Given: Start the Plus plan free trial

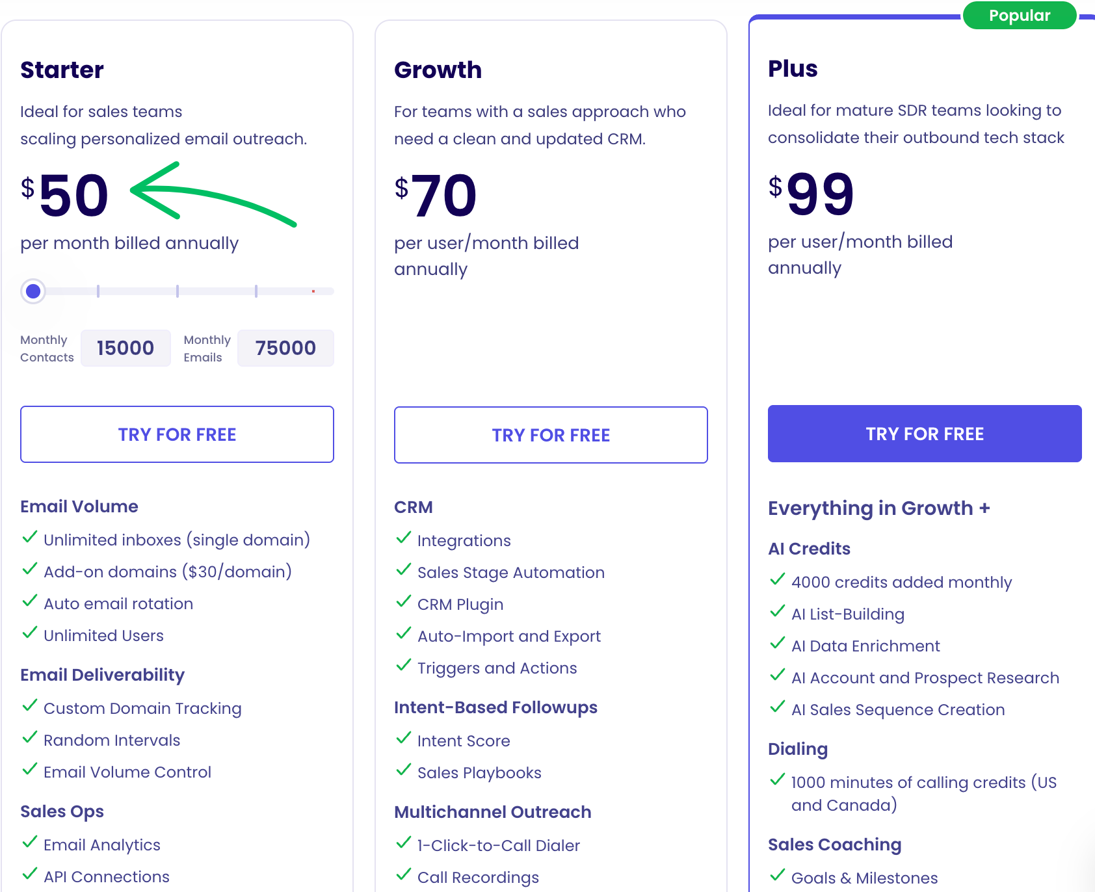Looking at the screenshot, I should pyautogui.click(x=925, y=434).
